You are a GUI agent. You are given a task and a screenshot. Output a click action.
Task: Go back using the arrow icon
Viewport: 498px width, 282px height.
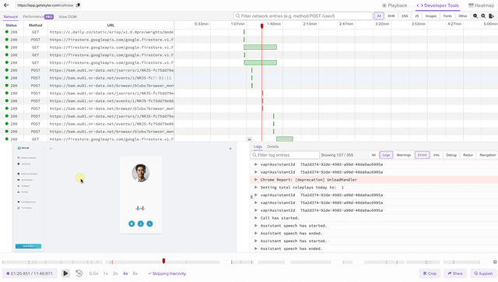pos(6,5)
